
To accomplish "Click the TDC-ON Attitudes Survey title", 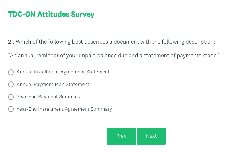I will pyautogui.click(x=51, y=14).
